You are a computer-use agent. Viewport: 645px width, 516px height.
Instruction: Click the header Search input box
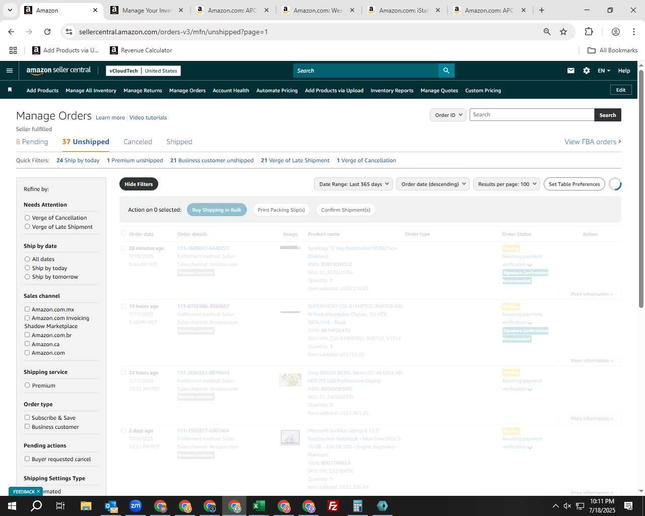(x=366, y=71)
